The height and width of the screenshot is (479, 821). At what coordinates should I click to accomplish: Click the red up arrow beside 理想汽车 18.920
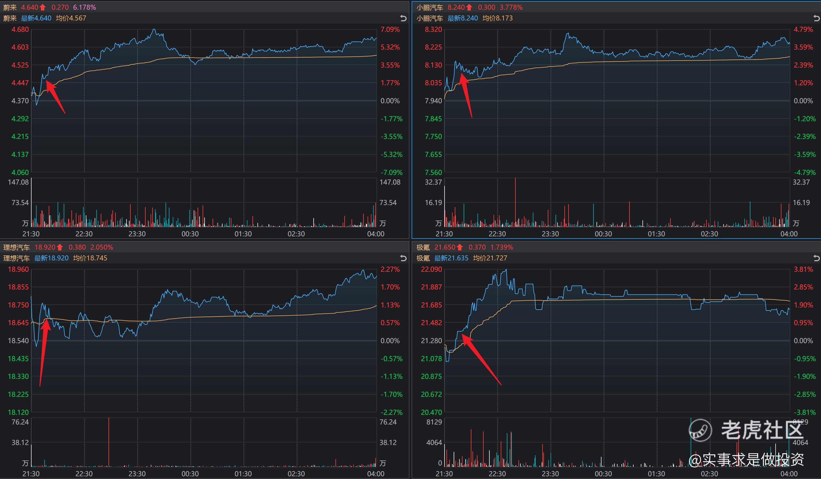click(x=60, y=247)
